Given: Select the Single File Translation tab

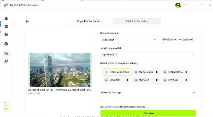Looking at the screenshot, I should pyautogui.click(x=88, y=21).
